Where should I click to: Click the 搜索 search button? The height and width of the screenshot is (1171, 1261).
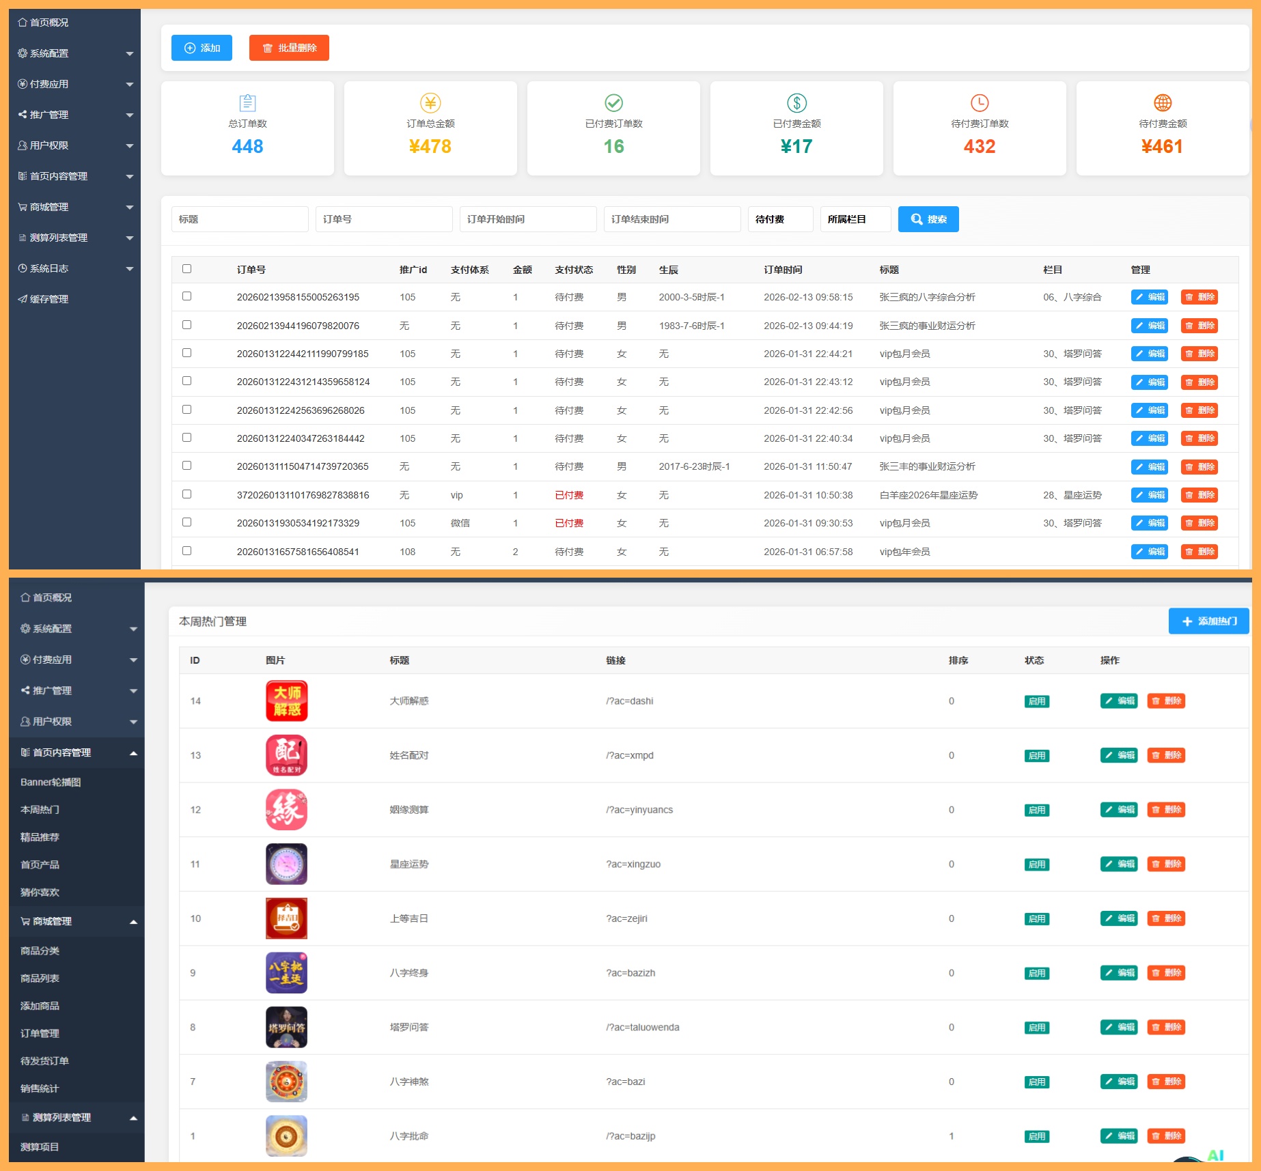point(928,219)
